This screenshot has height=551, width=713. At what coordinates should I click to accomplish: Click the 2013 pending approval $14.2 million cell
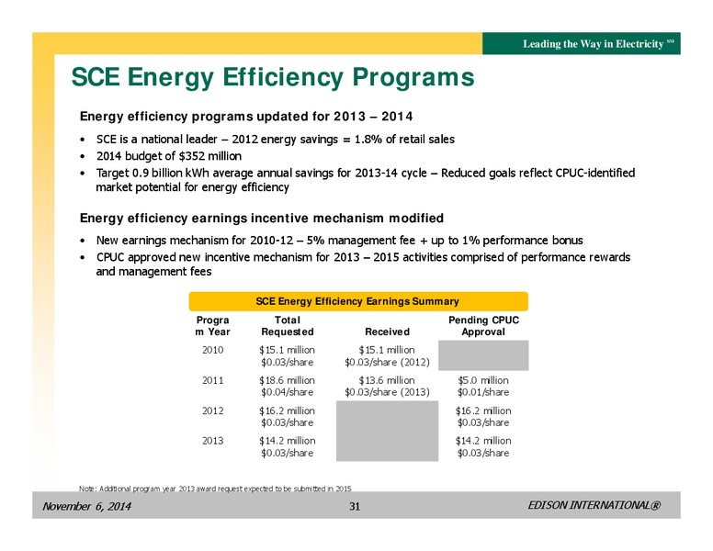click(483, 446)
